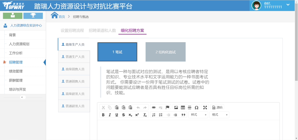
Task: Insert a numbered list
Action: tap(154, 115)
